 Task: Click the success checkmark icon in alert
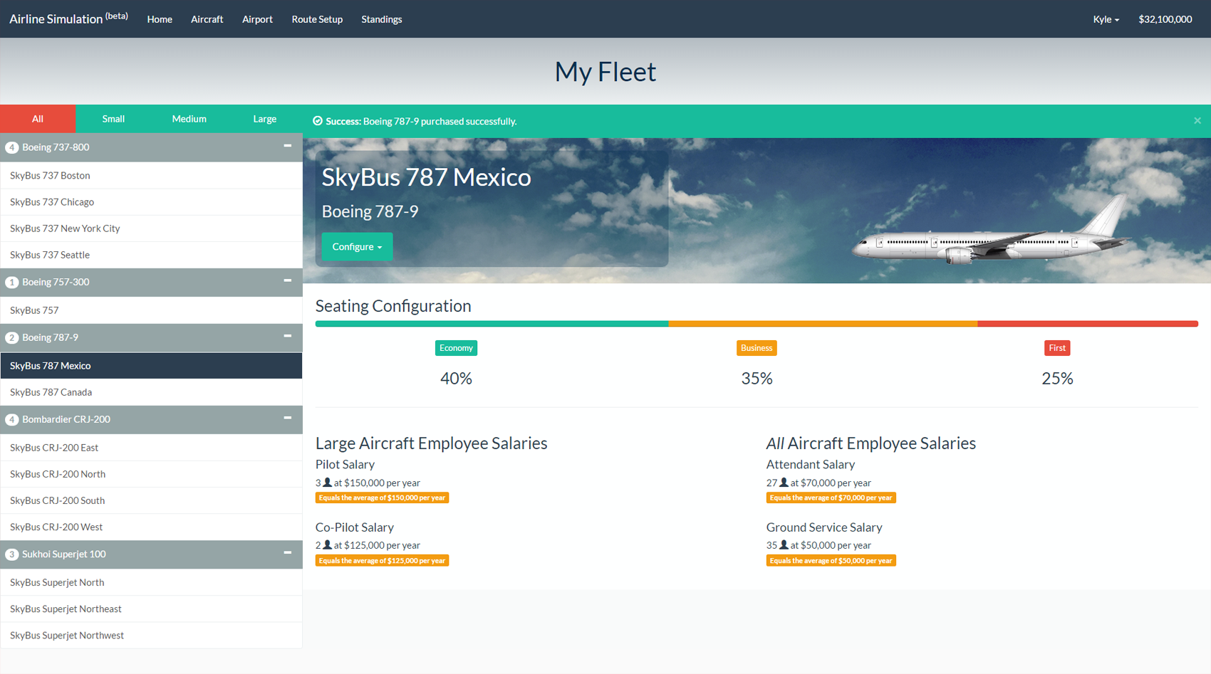[318, 121]
